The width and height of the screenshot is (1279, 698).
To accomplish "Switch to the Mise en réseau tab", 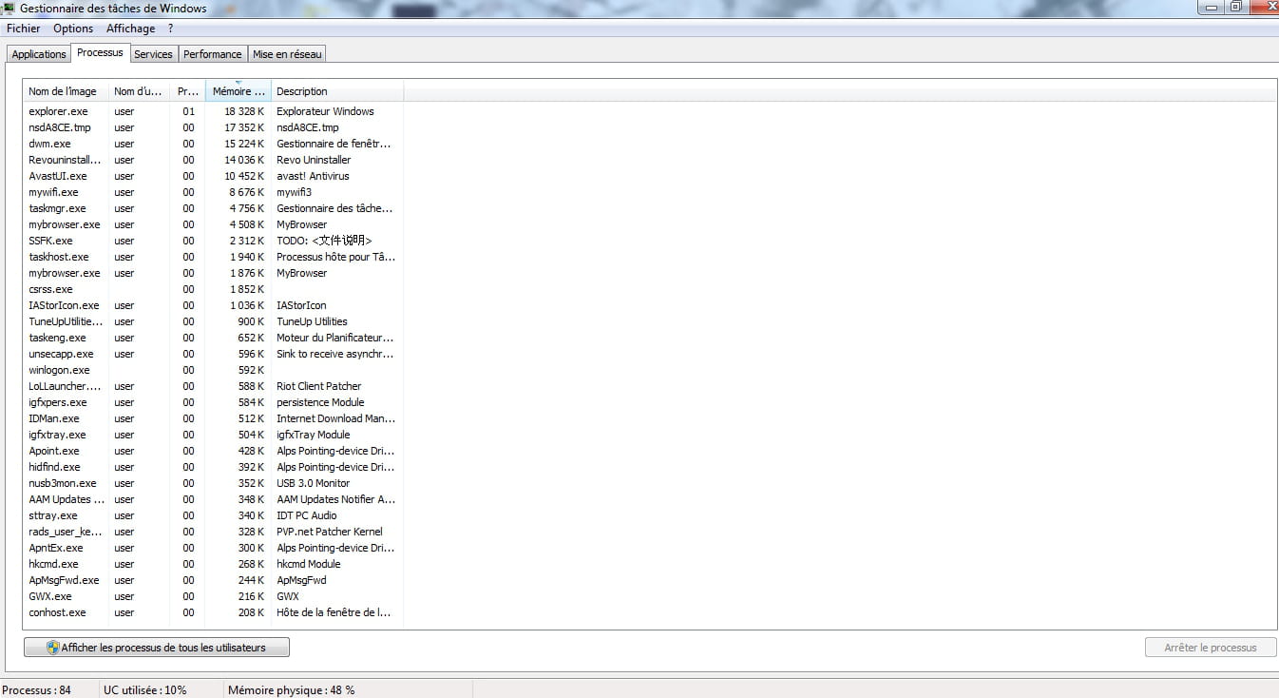I will (287, 54).
